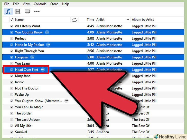Select the song Mary Jane

(23, 76)
